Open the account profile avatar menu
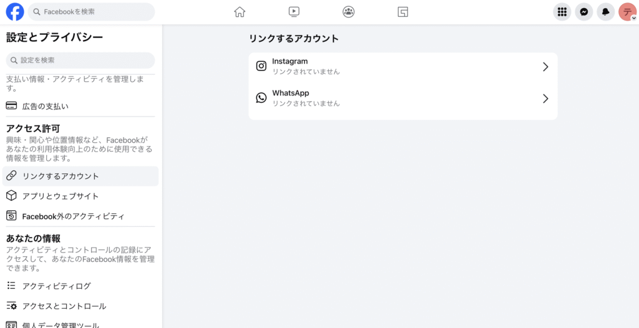This screenshot has width=639, height=328. pos(628,12)
